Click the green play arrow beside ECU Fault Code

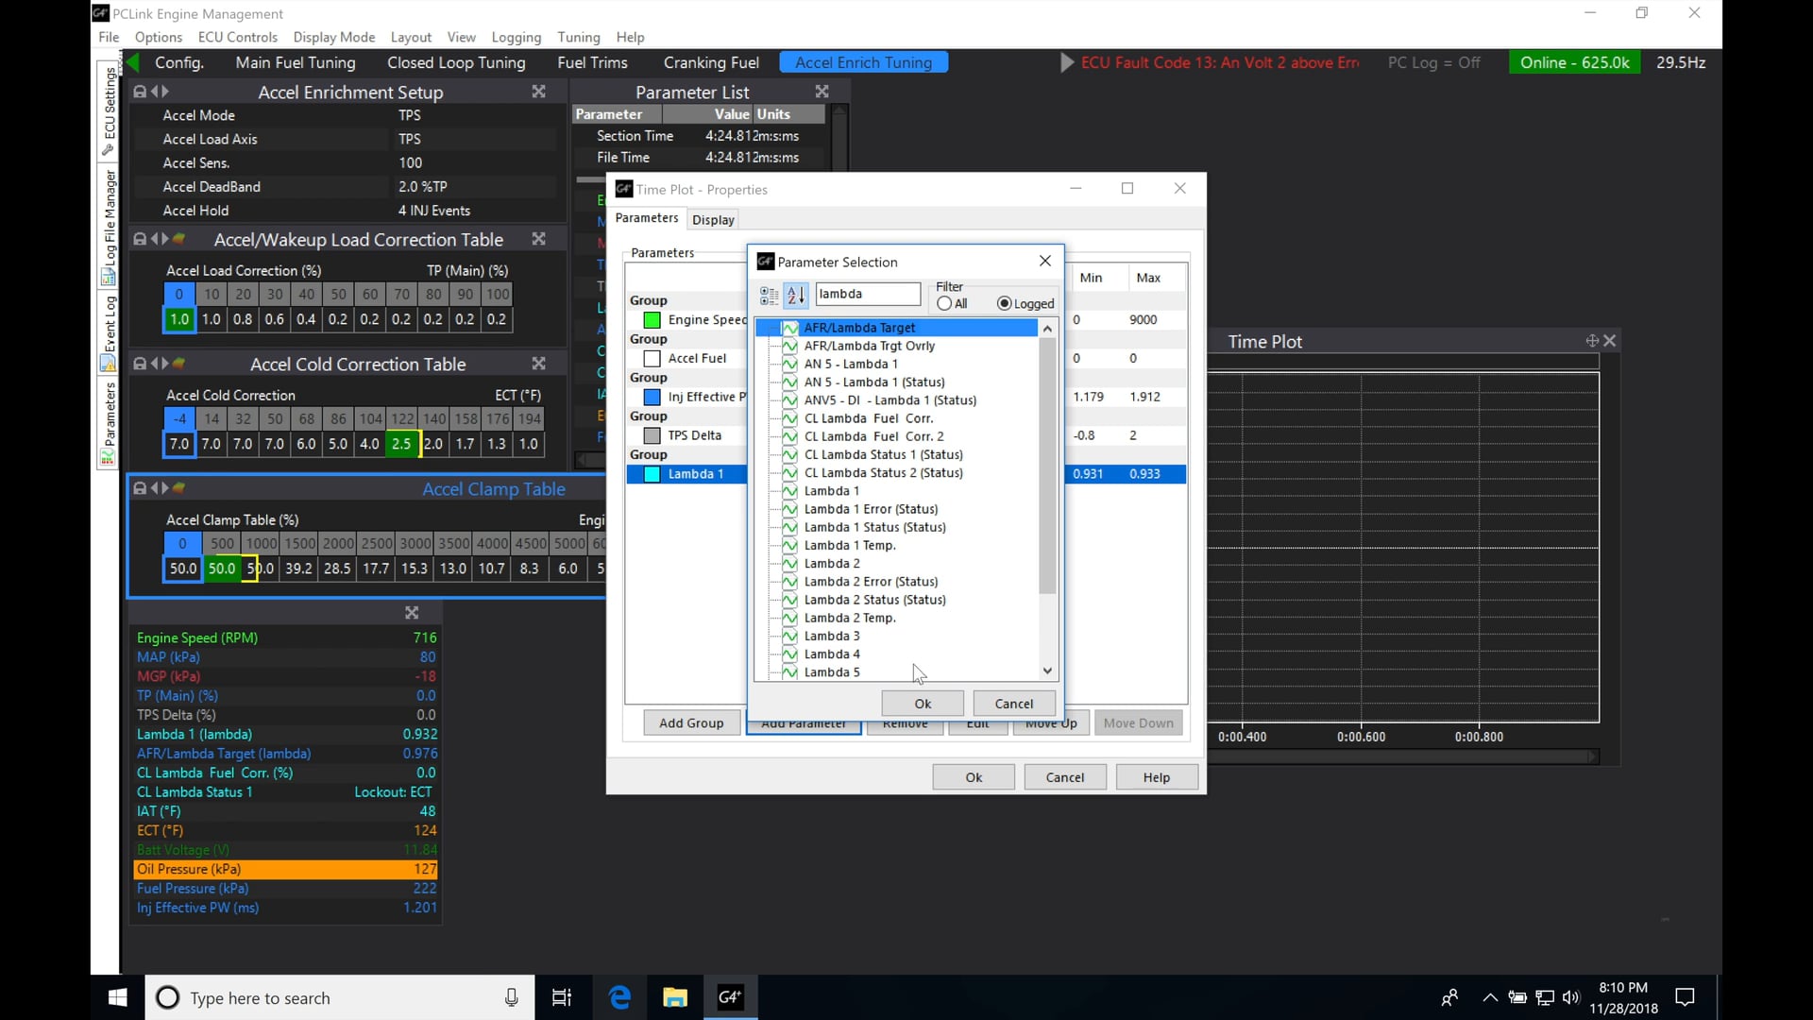(1067, 62)
